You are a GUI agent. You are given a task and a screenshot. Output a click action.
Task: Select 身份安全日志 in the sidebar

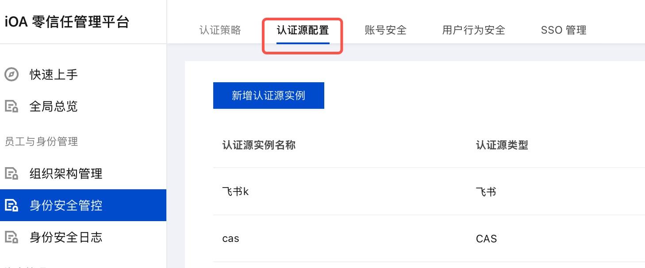pyautogui.click(x=66, y=237)
